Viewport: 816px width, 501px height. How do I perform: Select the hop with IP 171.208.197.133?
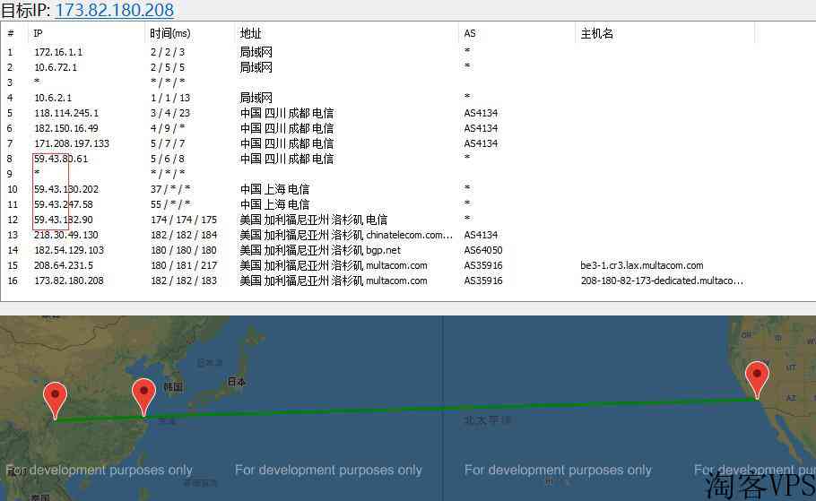pos(72,143)
